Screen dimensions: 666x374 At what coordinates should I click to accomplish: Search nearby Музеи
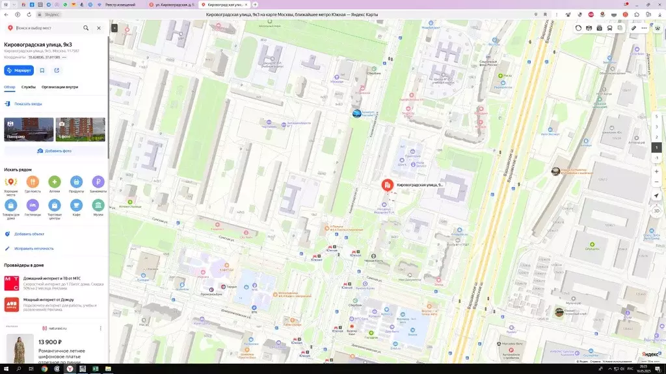[x=98, y=208]
